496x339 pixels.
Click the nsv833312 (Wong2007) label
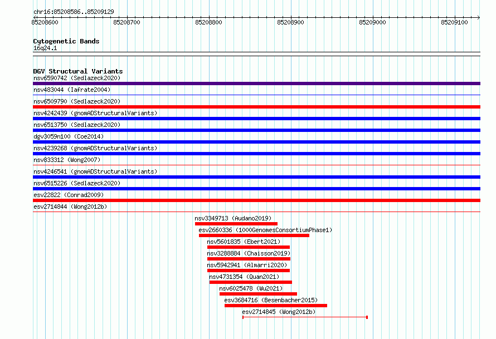pyautogui.click(x=67, y=160)
